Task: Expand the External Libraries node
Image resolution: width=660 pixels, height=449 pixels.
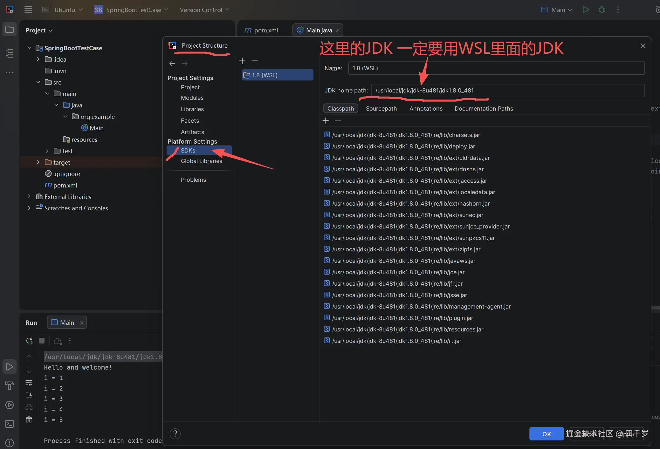Action: click(x=29, y=197)
